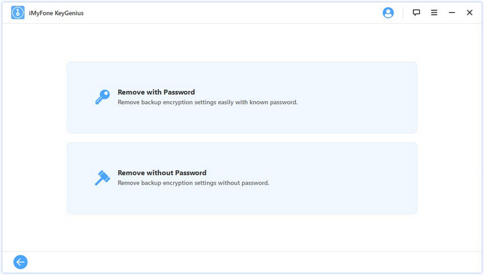Choose the Remove with Password card
The height and width of the screenshot is (275, 484).
(x=242, y=97)
